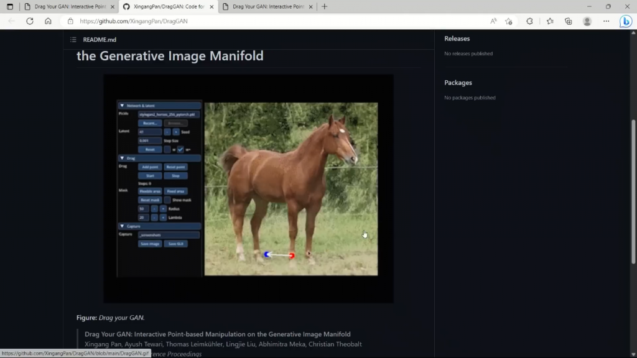
Task: Open the Favorites list
Action: (x=550, y=21)
